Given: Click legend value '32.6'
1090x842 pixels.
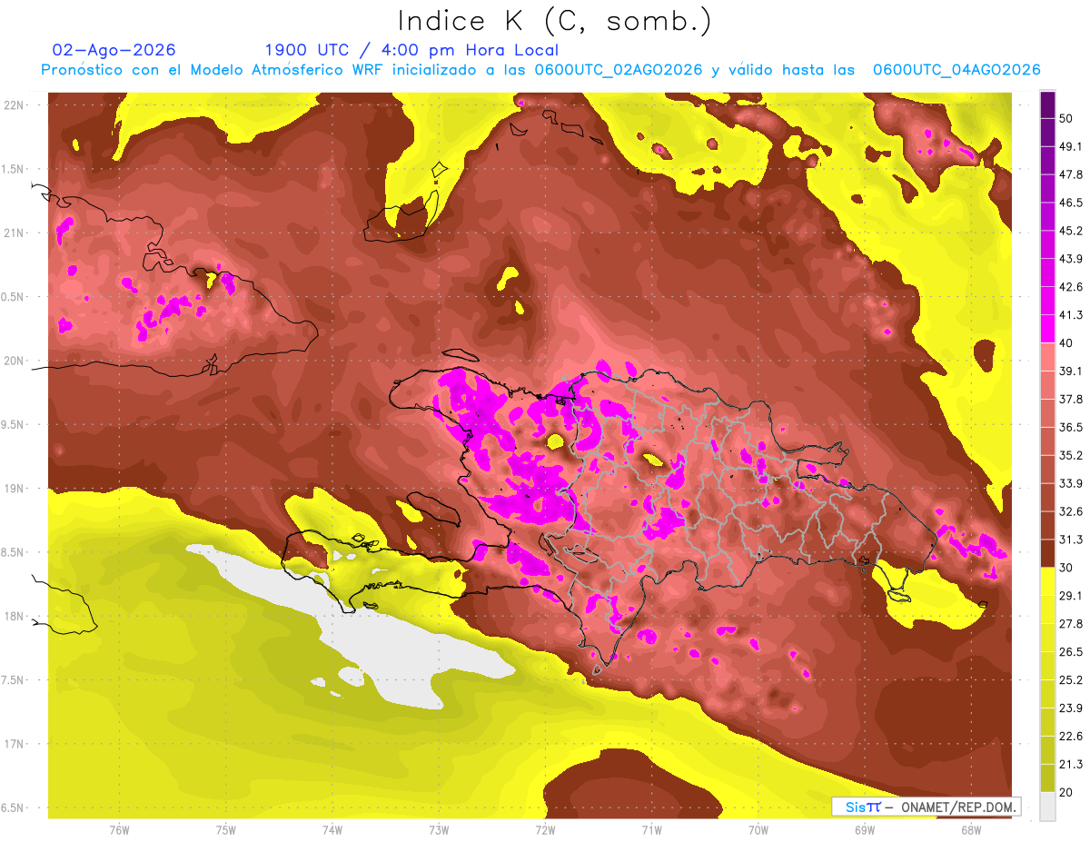Looking at the screenshot, I should pyautogui.click(x=1070, y=511).
